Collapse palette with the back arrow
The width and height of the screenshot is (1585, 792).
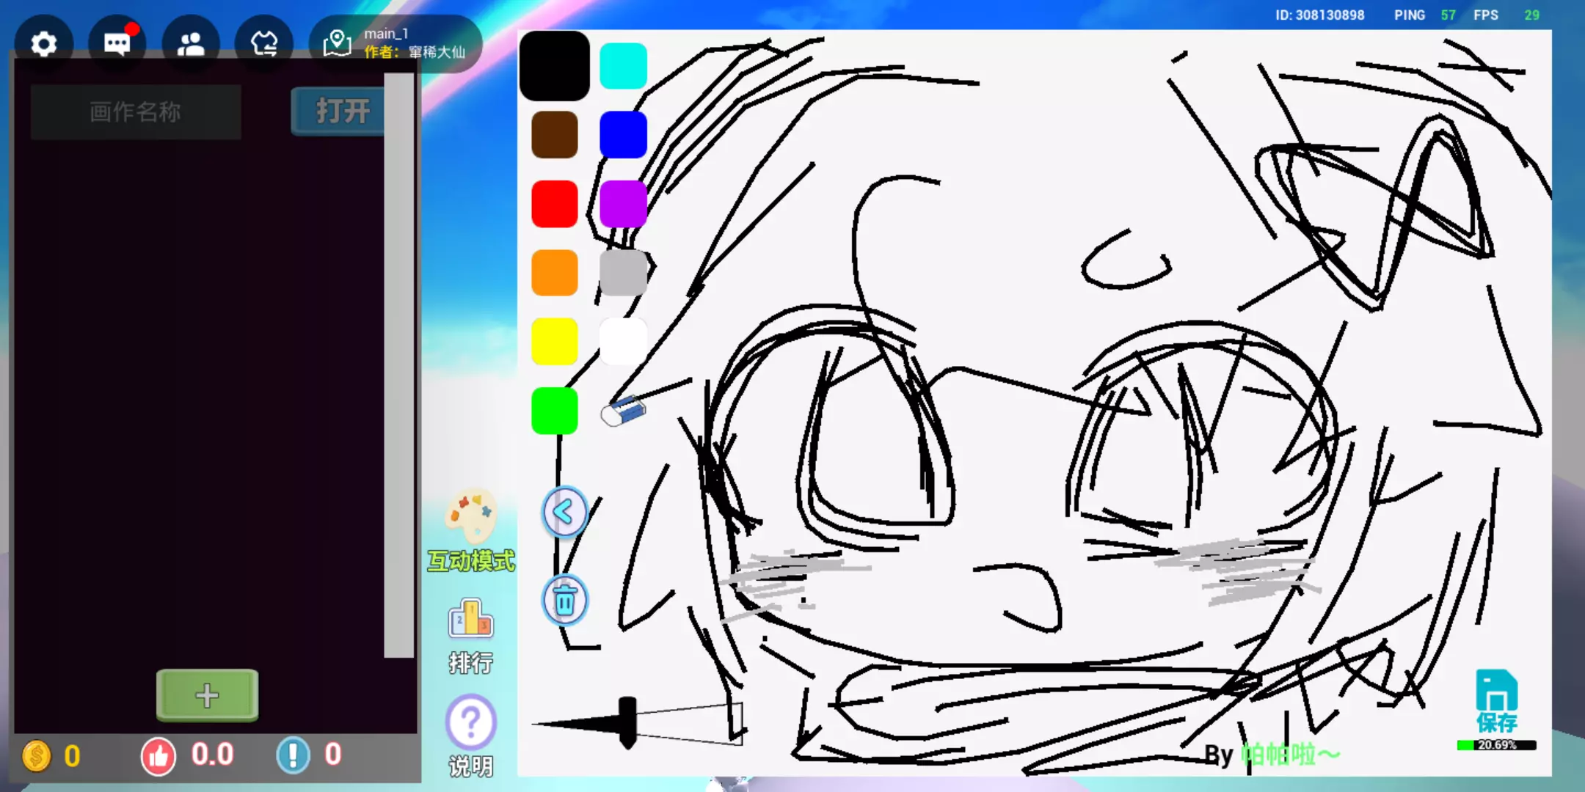coord(564,512)
